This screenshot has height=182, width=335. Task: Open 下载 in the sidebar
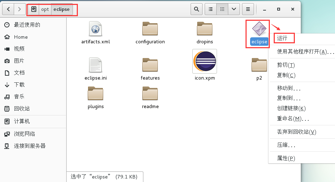(33, 84)
